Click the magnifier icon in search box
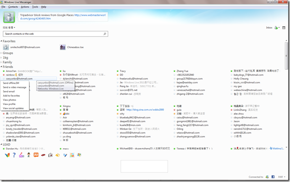The width and height of the screenshot is (290, 182). coord(104,34)
